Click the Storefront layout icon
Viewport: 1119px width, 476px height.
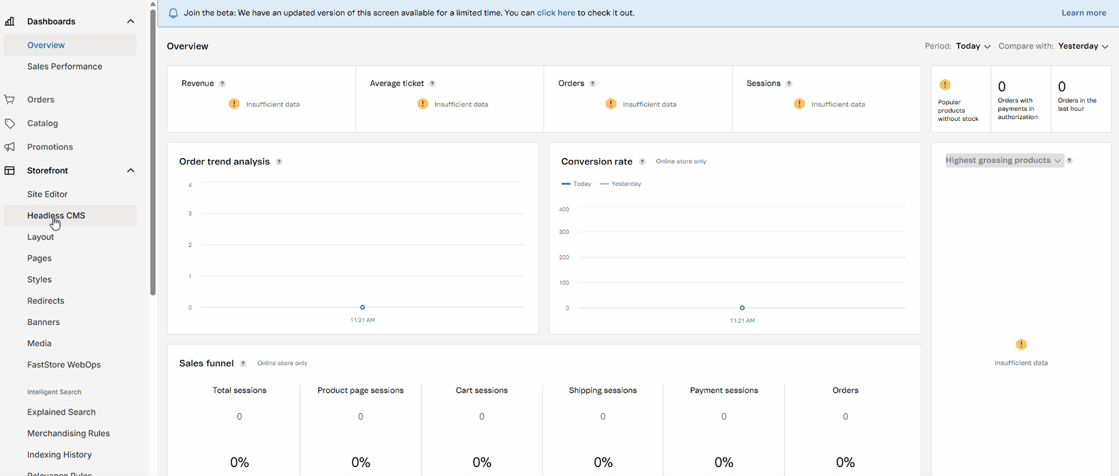point(9,170)
